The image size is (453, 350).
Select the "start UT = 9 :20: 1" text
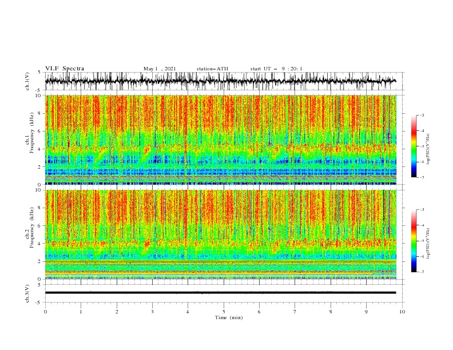pos(276,69)
